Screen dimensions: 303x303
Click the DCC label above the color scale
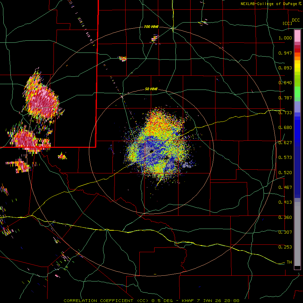point(296,20)
